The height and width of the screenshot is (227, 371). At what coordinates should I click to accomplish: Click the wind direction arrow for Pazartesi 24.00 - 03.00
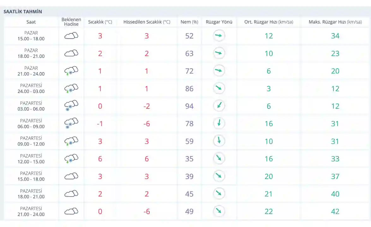[219, 89]
